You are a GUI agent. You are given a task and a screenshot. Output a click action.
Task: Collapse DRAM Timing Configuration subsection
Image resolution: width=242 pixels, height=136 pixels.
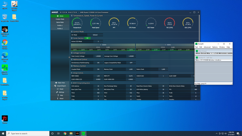coord(72,83)
